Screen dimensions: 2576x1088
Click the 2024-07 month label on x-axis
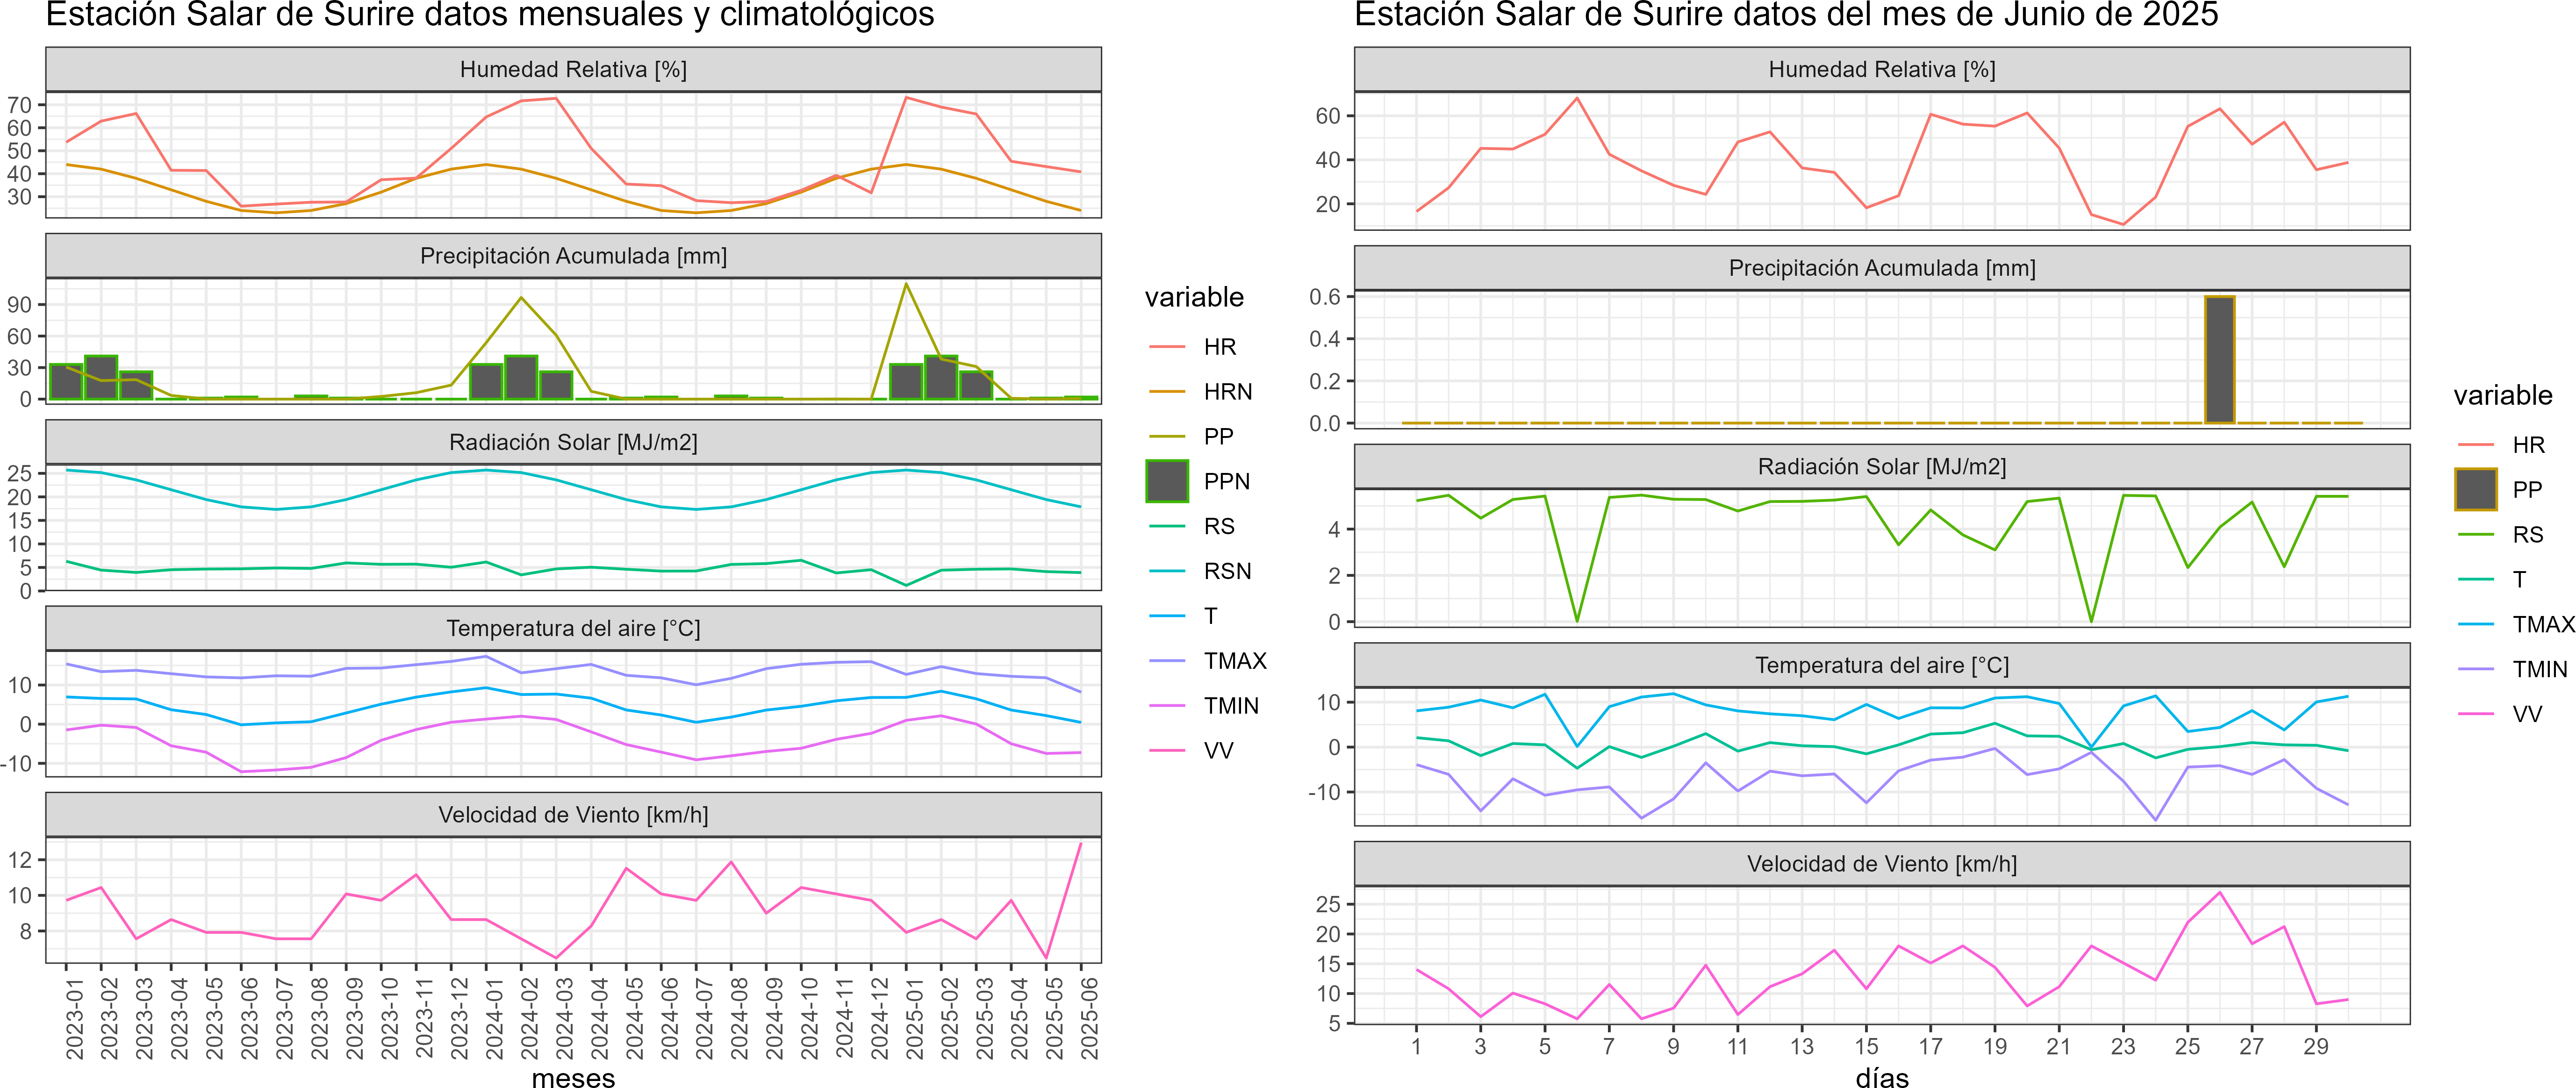[705, 1018]
